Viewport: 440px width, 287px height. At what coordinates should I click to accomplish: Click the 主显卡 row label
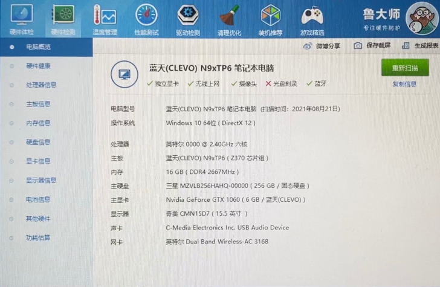120,200
